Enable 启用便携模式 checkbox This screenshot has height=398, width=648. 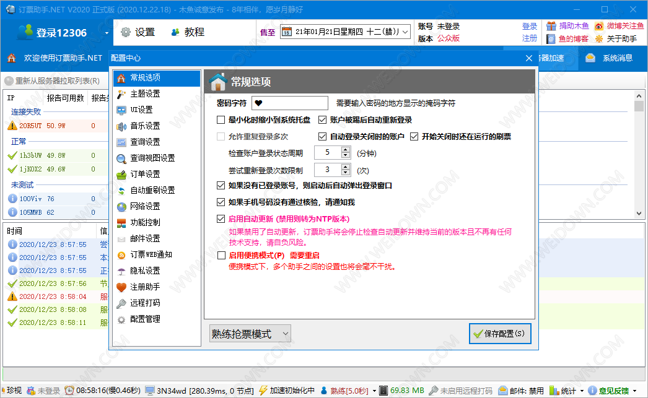(221, 255)
